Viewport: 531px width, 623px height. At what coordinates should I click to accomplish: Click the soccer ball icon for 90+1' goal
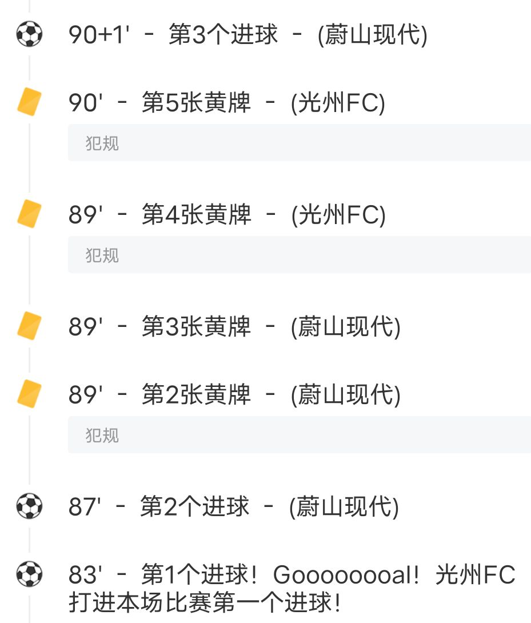coord(29,35)
